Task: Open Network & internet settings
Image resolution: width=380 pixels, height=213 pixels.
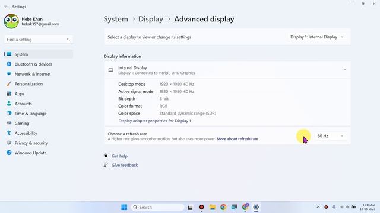Action: 39,74
